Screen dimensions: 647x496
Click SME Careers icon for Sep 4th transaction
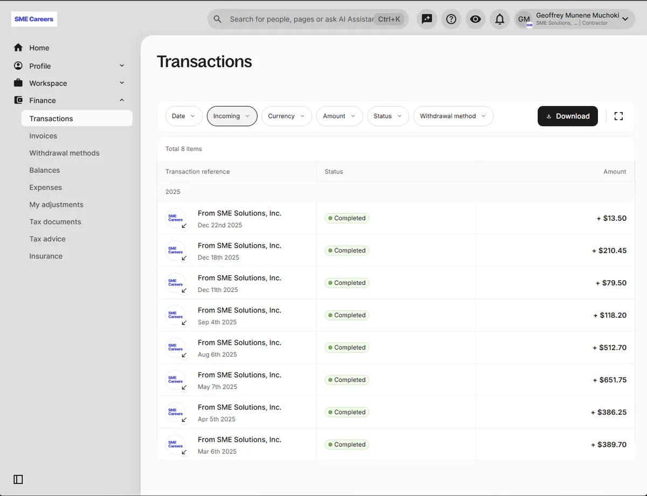click(176, 315)
